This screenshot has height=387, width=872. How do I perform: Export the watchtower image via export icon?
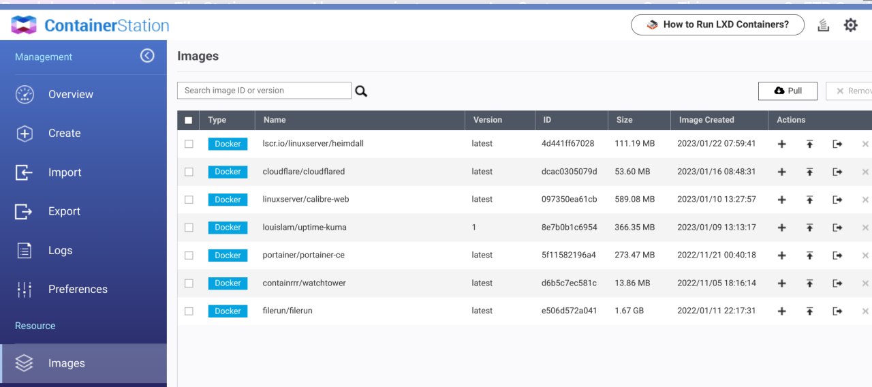pyautogui.click(x=837, y=283)
